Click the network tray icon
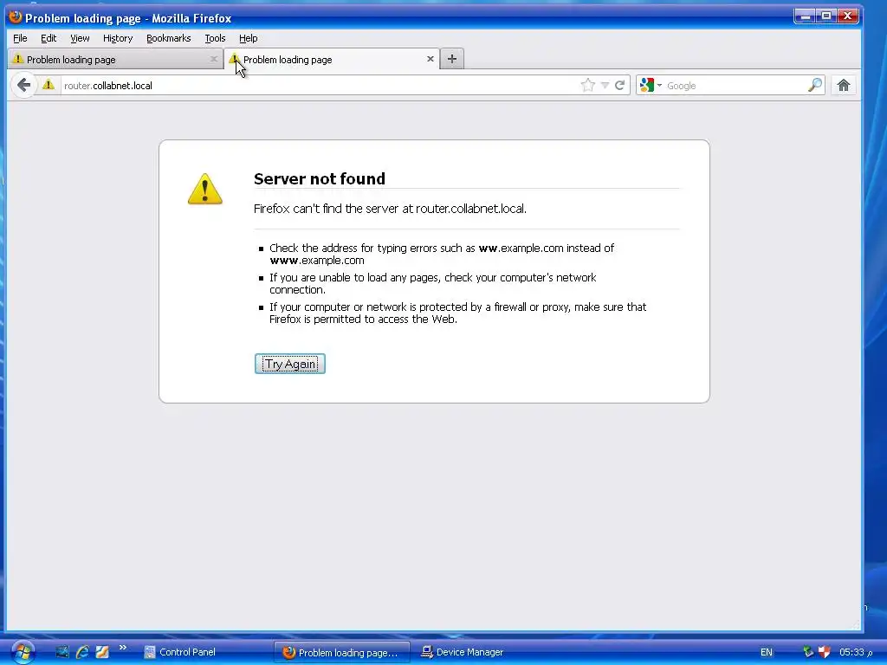The image size is (887, 665). pos(808,652)
